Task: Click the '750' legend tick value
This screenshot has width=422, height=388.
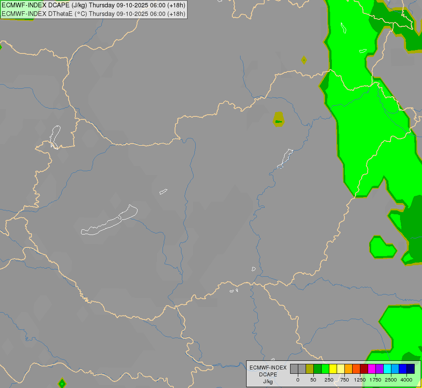Action: [x=344, y=380]
